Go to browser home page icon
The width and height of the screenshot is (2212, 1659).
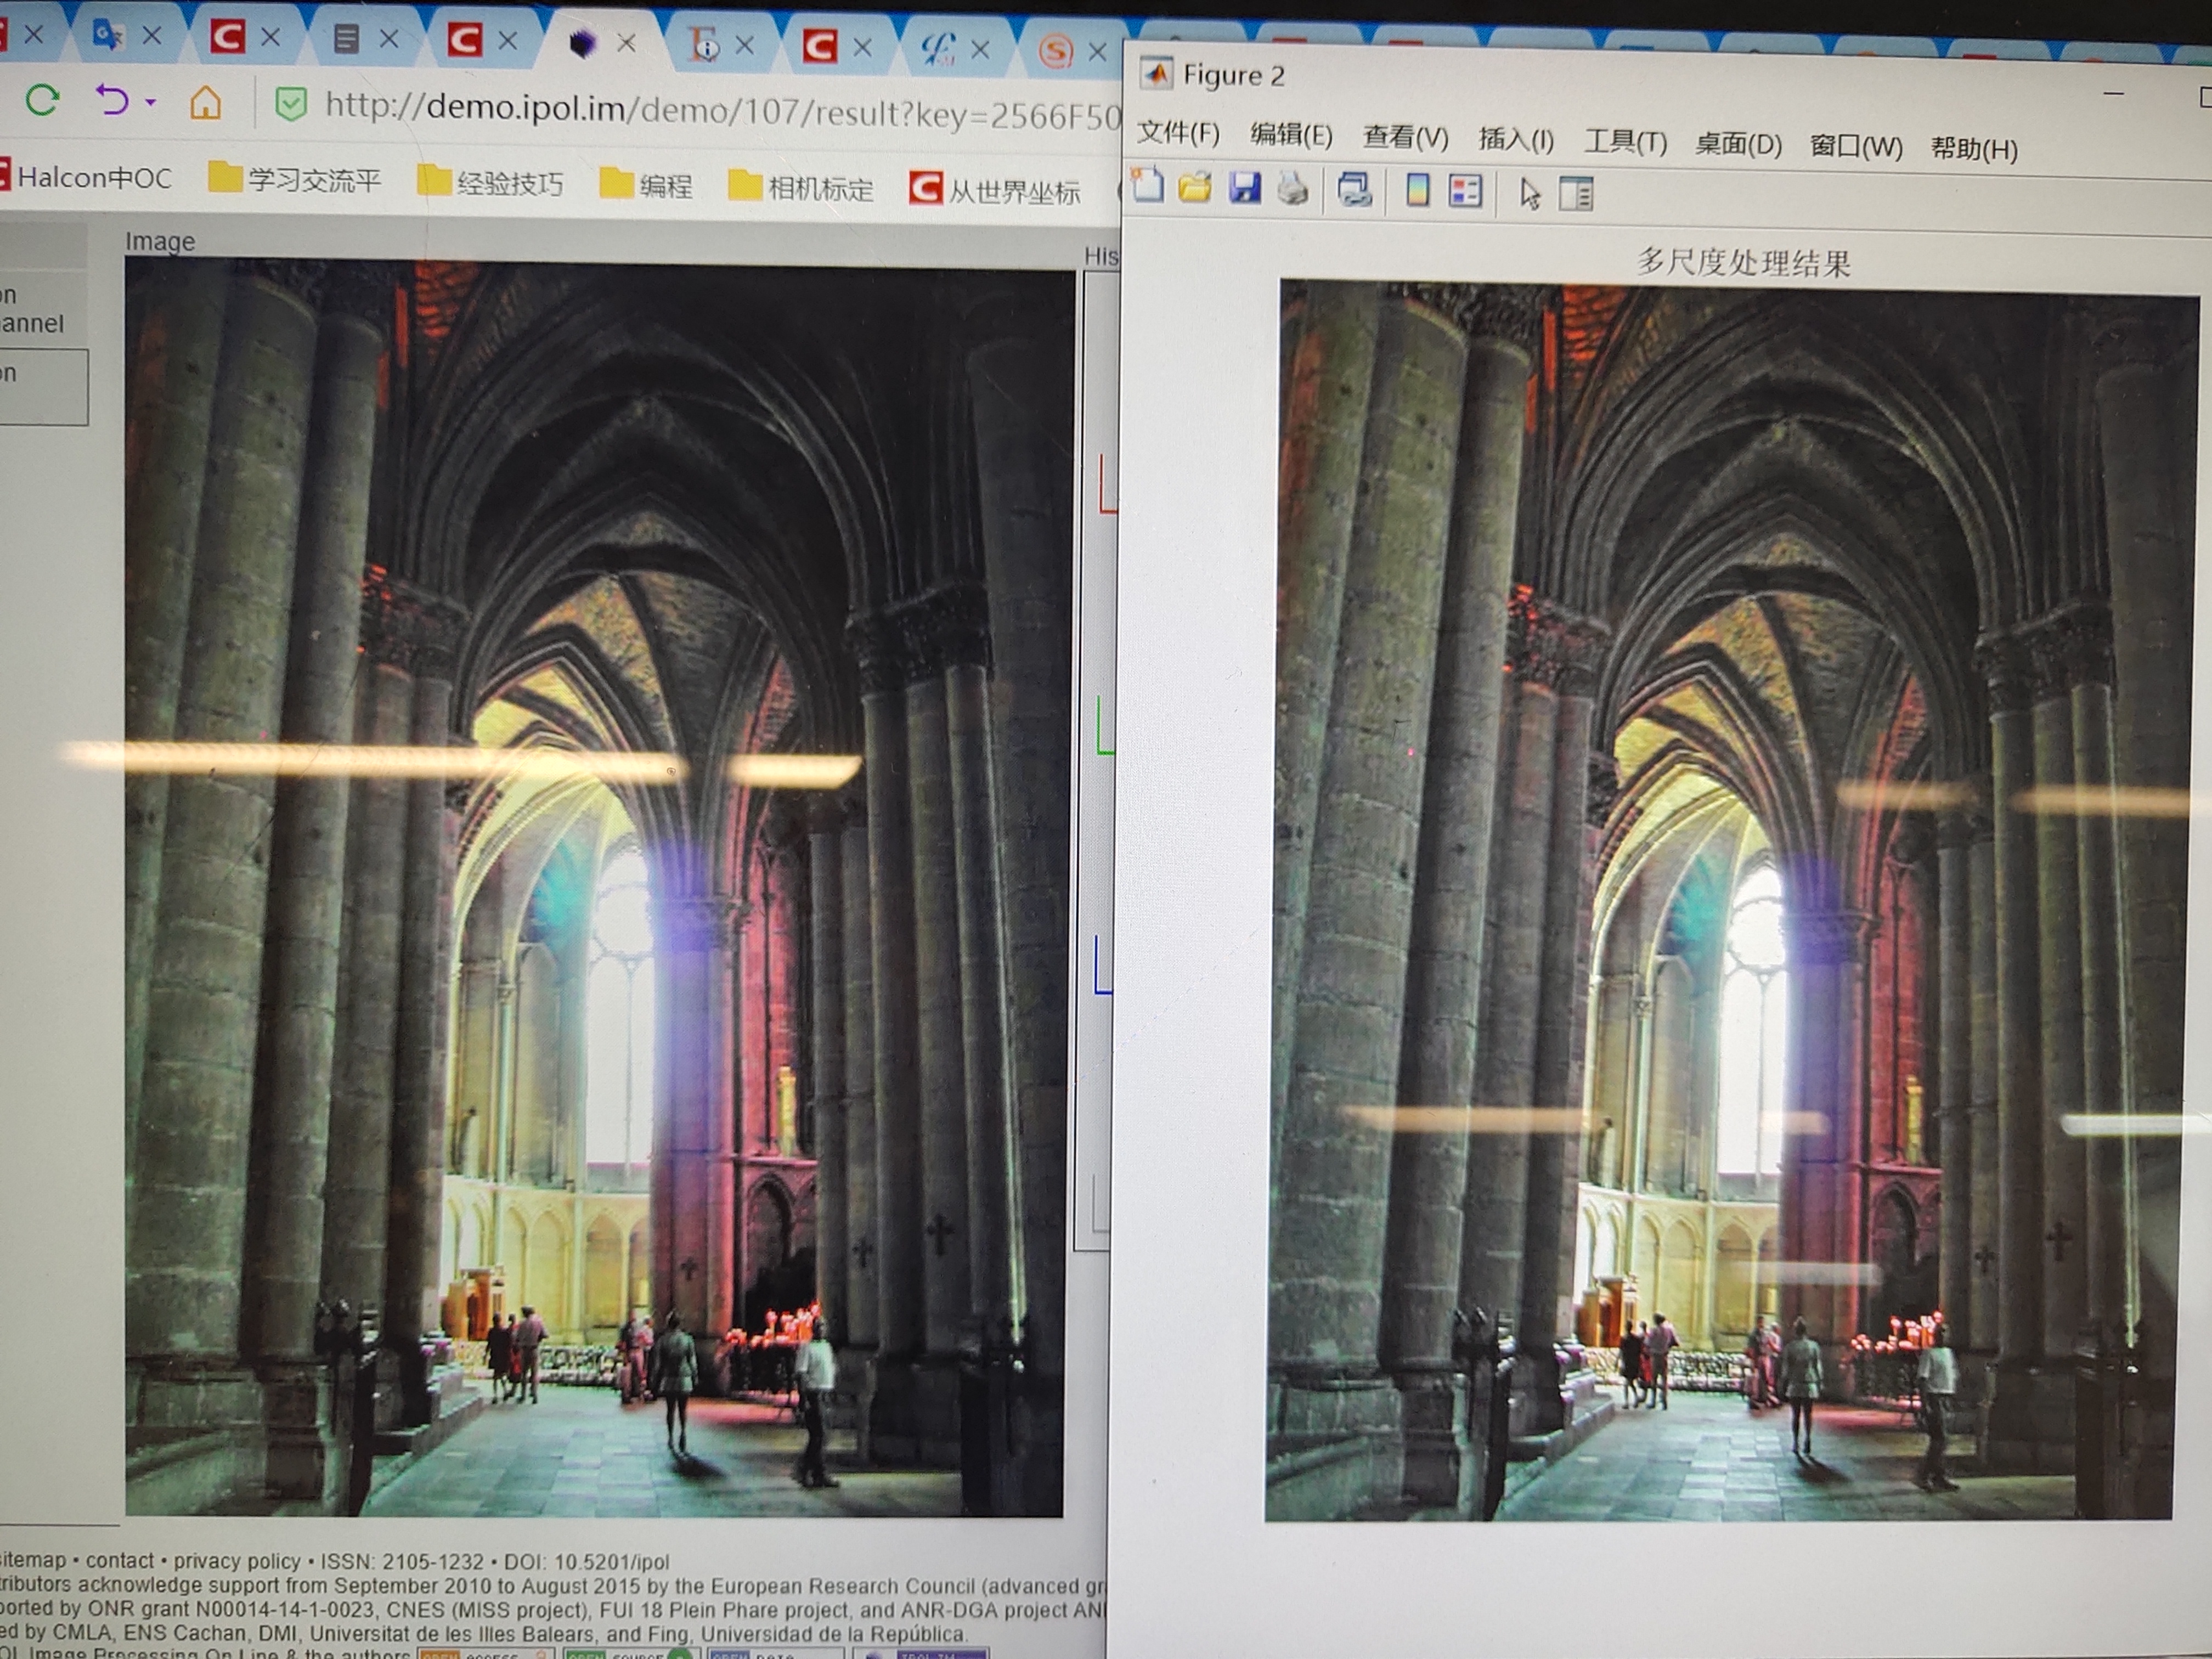[x=205, y=103]
